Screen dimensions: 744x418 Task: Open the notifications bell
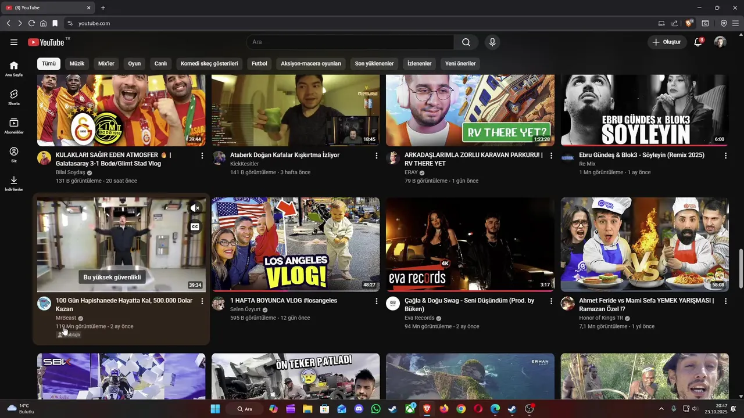[x=698, y=42]
